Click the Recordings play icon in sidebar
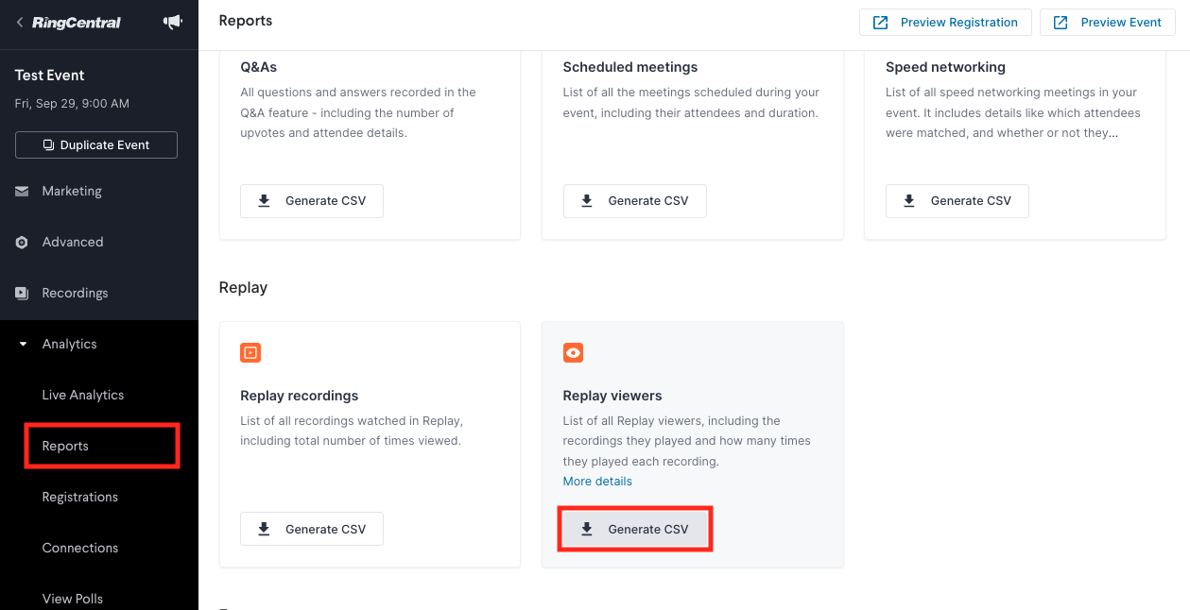The height and width of the screenshot is (610, 1190). pyautogui.click(x=22, y=293)
